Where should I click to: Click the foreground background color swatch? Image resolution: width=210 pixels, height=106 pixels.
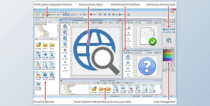tap(165, 70)
